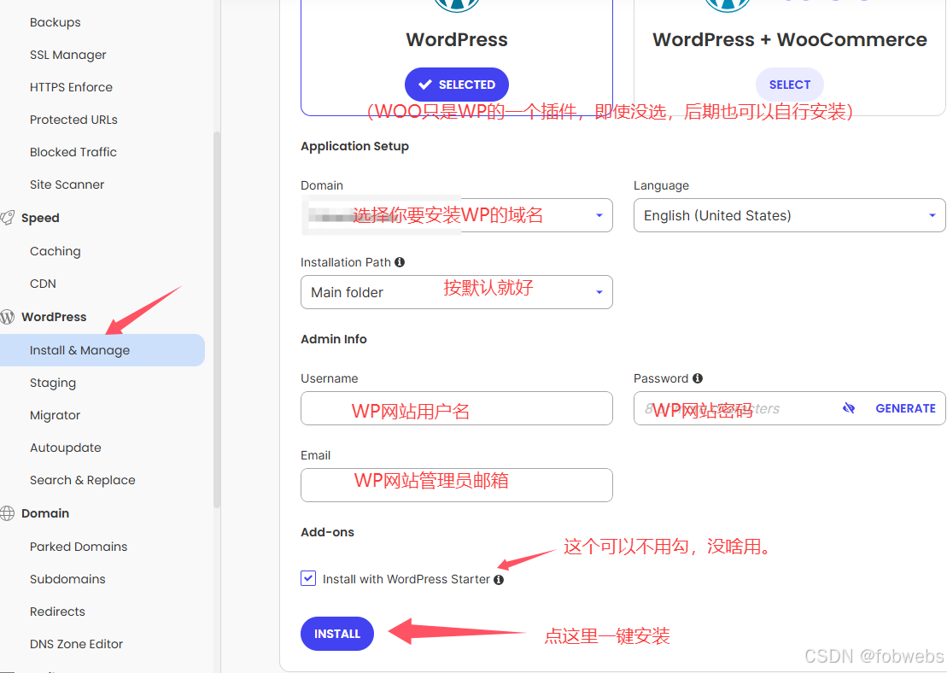The height and width of the screenshot is (673, 947).
Task: Click GENERATE password button
Action: (905, 408)
